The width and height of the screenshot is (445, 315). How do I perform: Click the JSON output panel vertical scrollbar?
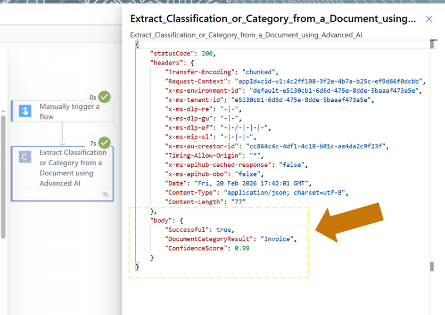tap(432, 266)
